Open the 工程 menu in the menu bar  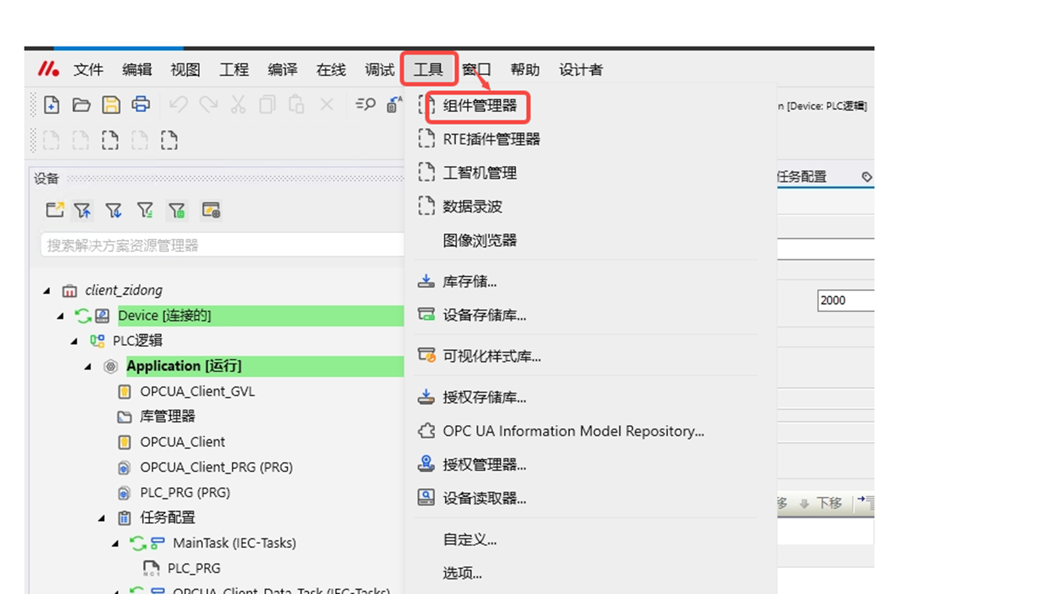coord(234,70)
